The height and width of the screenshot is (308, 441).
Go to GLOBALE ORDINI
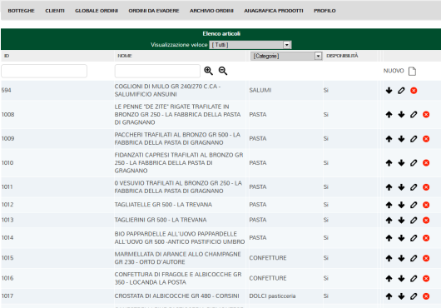tap(97, 11)
